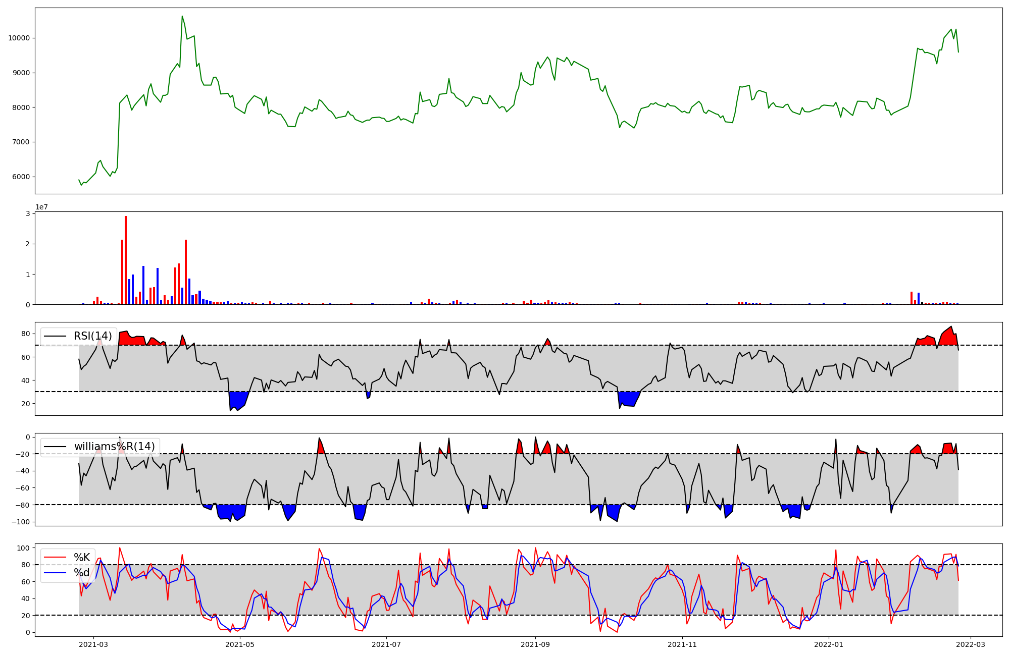Viewport: 1010px width, 656px height.
Task: Click the 2021-05 x-axis date label
Action: [x=240, y=644]
